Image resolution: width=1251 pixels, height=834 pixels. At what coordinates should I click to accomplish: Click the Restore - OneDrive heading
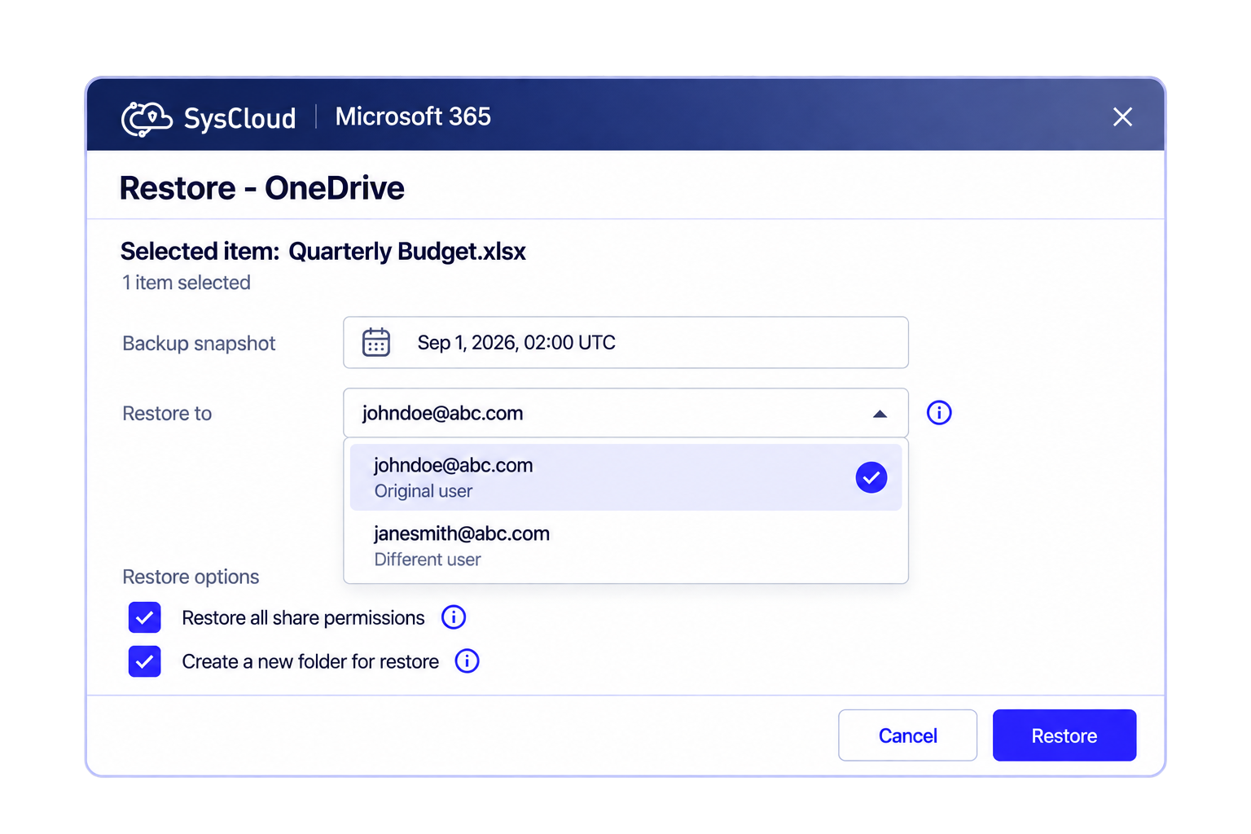pos(261,188)
